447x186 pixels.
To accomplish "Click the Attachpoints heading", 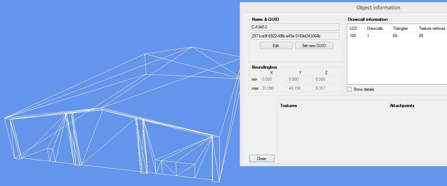I will coord(402,106).
